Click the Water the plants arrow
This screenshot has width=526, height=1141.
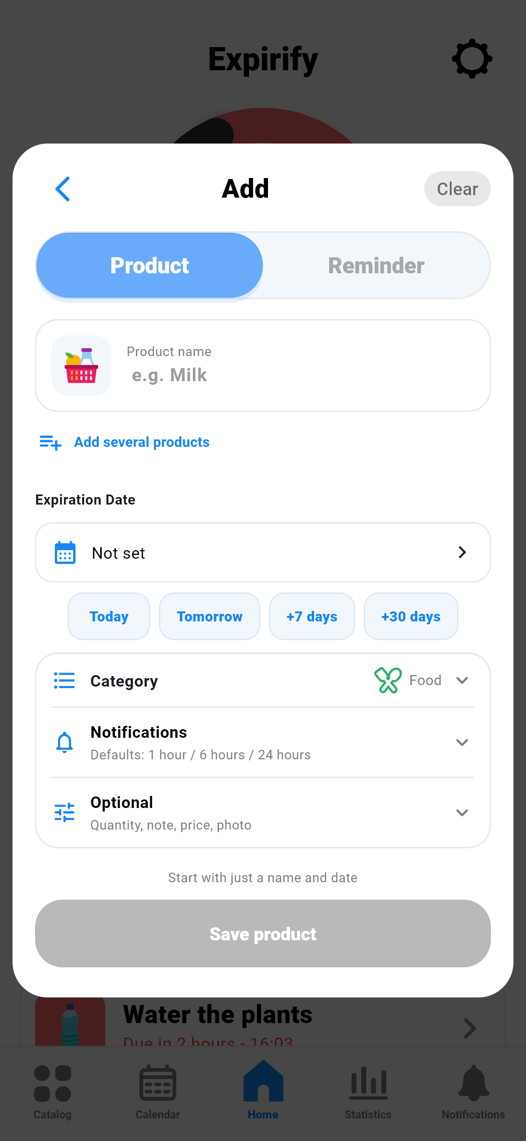469,1028
